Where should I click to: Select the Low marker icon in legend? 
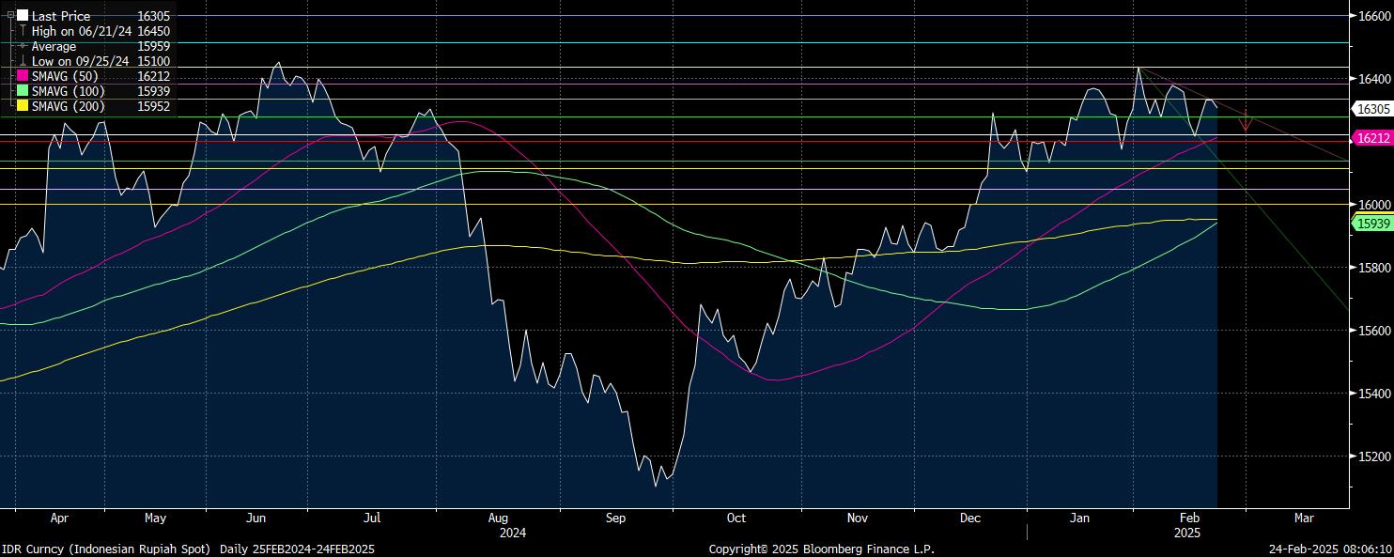point(23,61)
